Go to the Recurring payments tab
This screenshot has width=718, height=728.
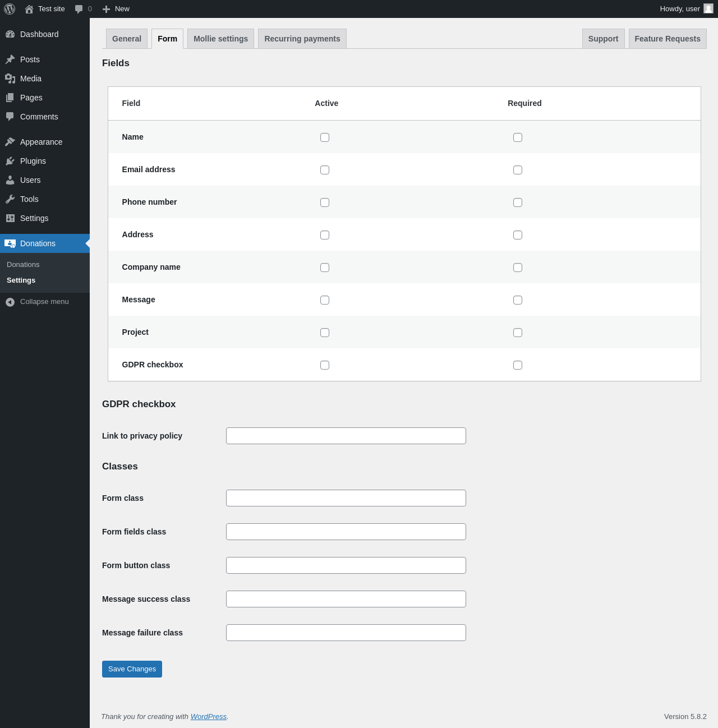[302, 39]
